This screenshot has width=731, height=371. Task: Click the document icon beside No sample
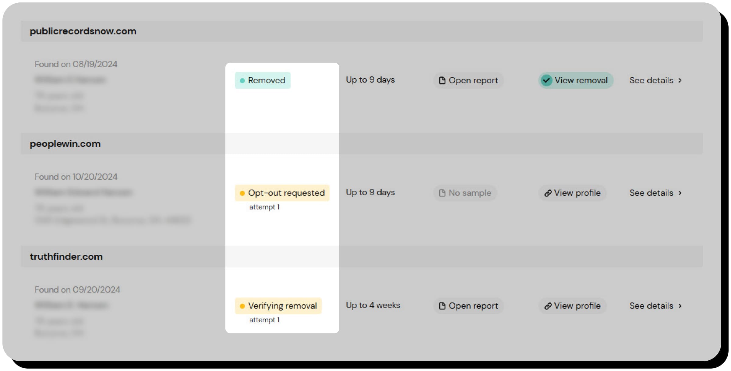click(x=442, y=193)
